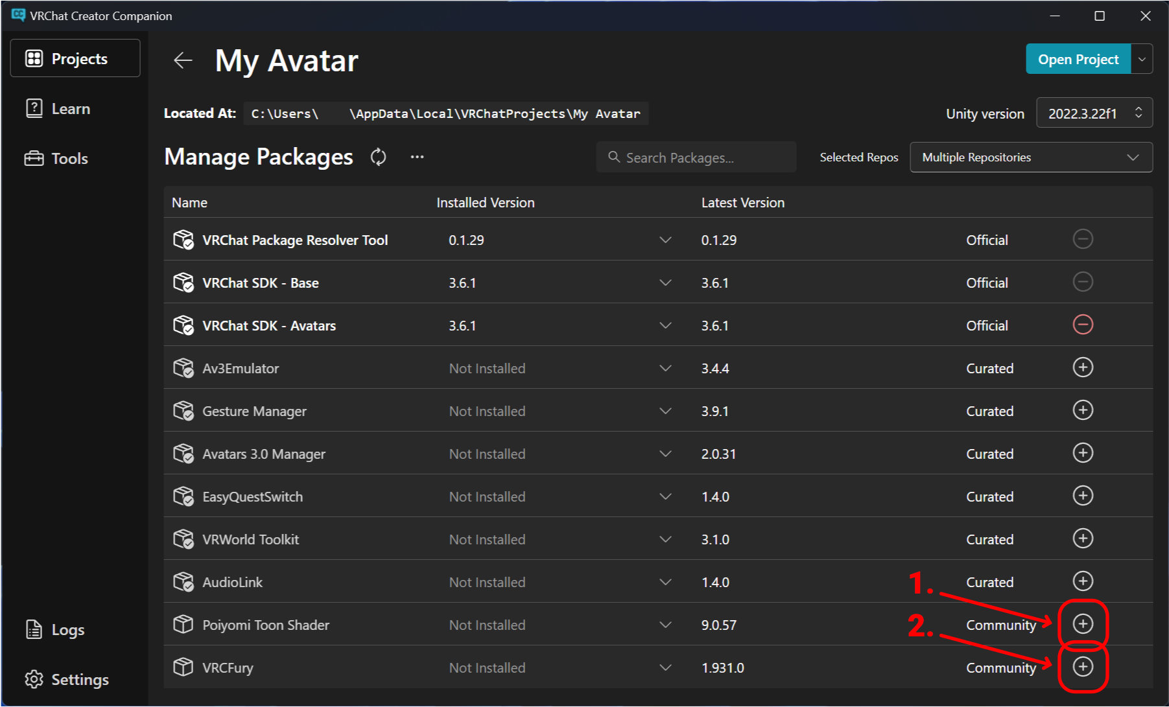Click the package icon of Av3Emulator
The height and width of the screenshot is (707, 1169).
pyautogui.click(x=183, y=368)
